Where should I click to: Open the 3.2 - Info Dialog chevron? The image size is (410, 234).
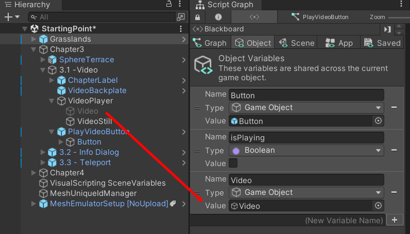click(x=184, y=152)
